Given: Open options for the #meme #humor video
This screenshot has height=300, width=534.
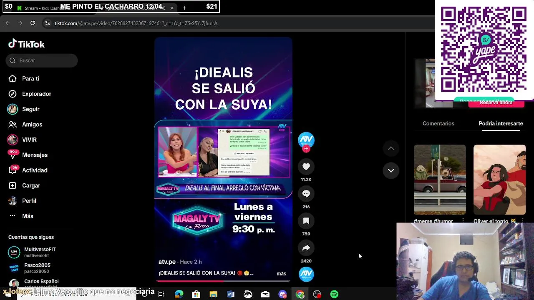Looking at the screenshot, I should click(x=463, y=220).
